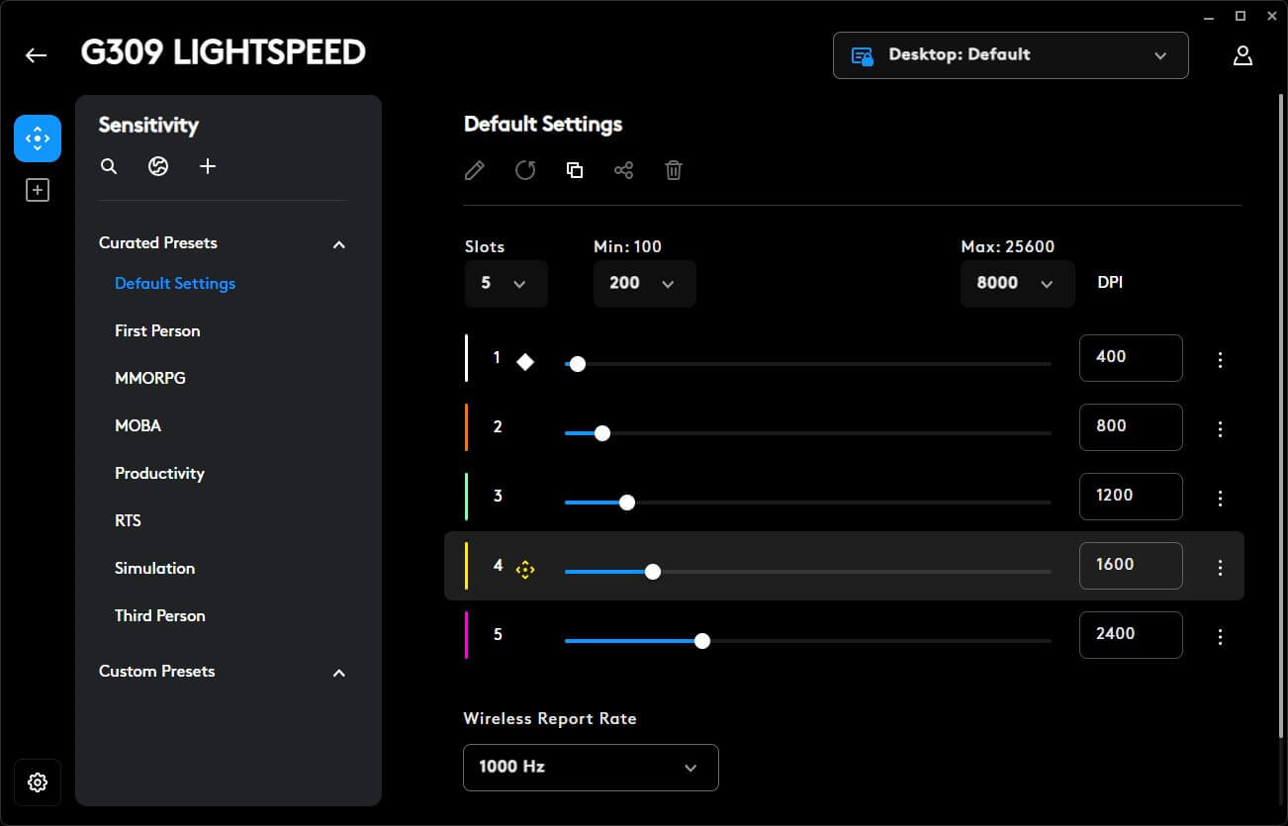Open more options for the 1200 DPI slot
This screenshot has width=1288, height=826.
(x=1221, y=499)
